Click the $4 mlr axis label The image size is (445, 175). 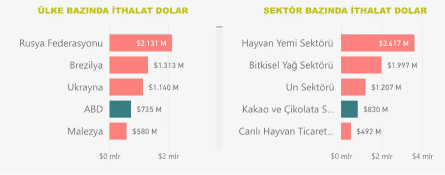tap(423, 156)
